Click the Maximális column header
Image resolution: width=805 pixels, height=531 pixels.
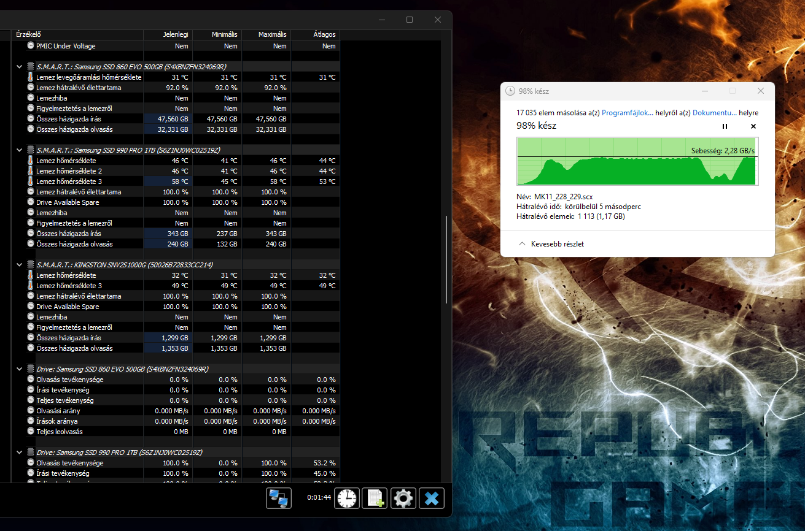tap(266, 35)
